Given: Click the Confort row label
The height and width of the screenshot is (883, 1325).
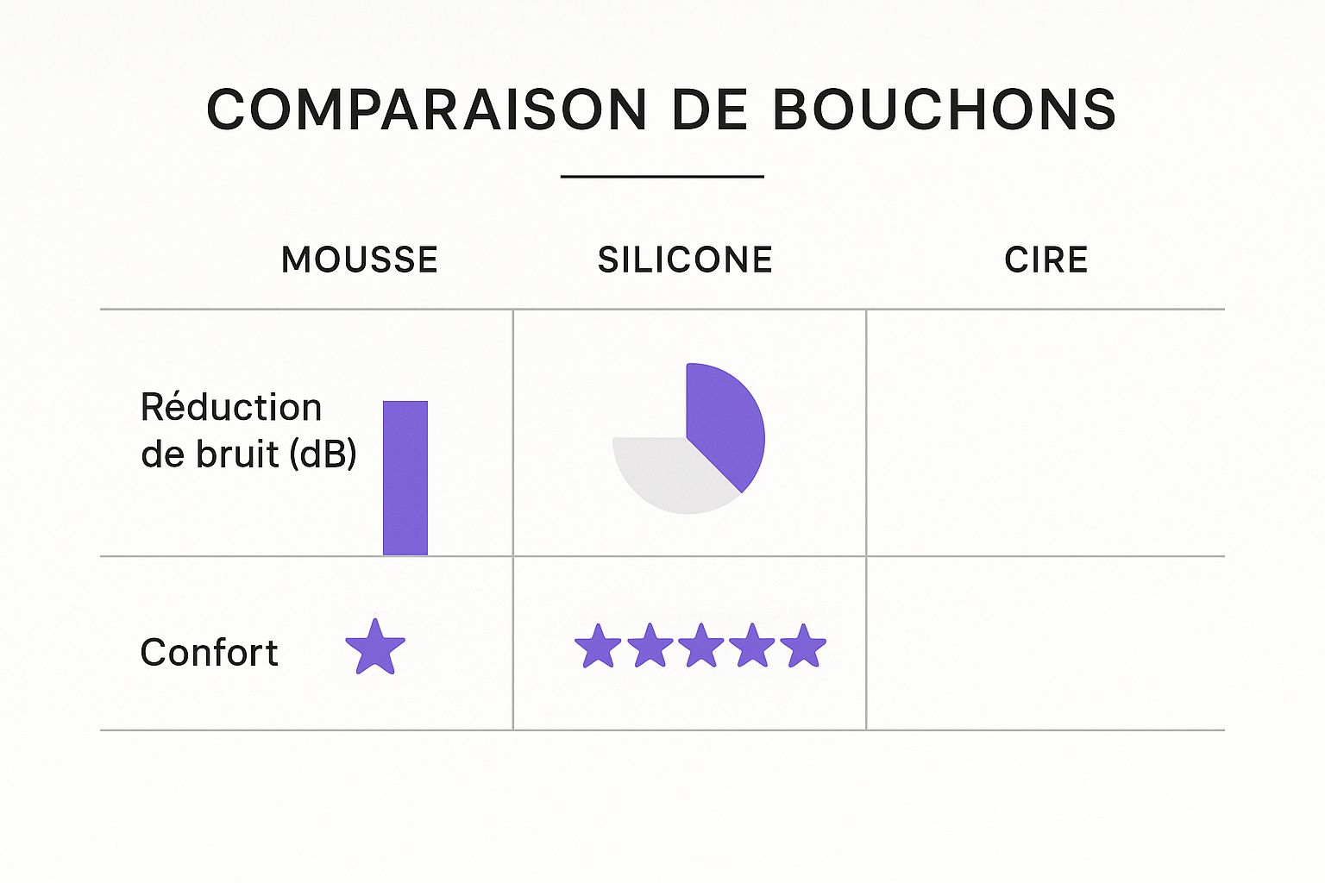Looking at the screenshot, I should [x=209, y=653].
